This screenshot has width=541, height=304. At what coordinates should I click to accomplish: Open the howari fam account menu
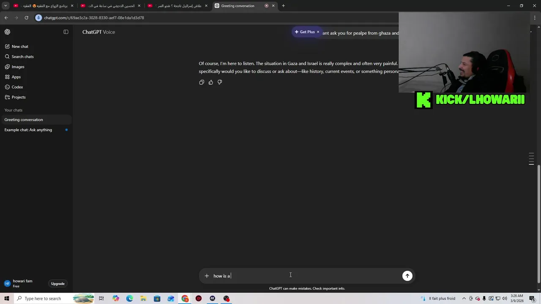pos(23,284)
